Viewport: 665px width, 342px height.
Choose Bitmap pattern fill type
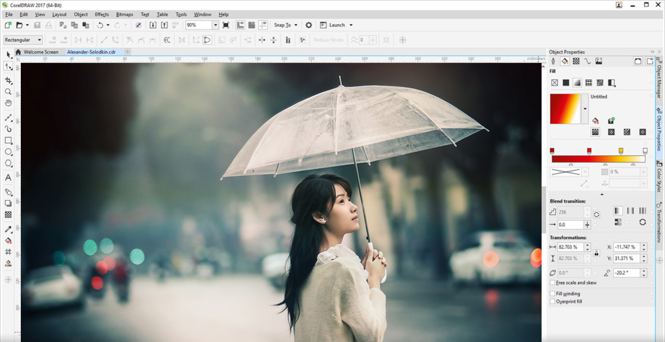coord(600,82)
